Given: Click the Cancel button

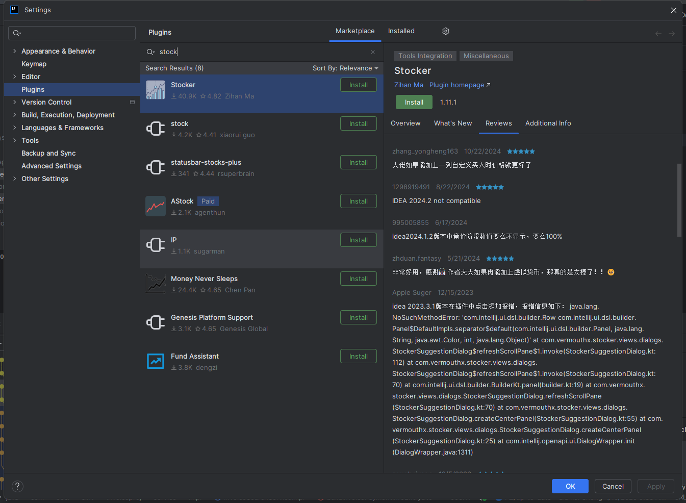Looking at the screenshot, I should click(x=613, y=486).
